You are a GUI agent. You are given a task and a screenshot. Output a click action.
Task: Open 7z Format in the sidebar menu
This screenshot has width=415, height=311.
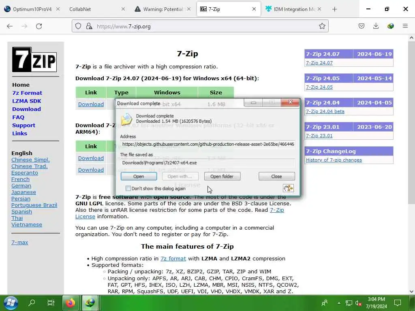tap(27, 93)
